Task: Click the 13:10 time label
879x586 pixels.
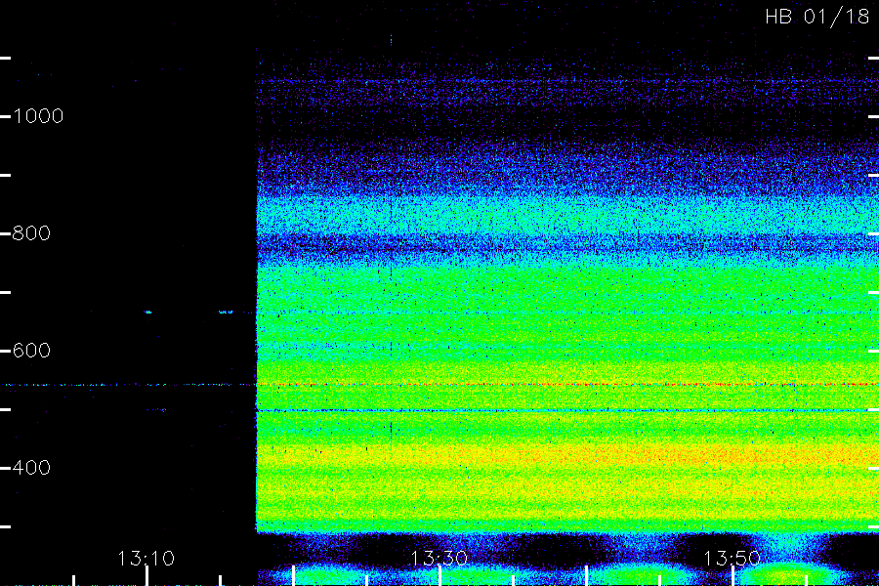Action: tap(146, 559)
